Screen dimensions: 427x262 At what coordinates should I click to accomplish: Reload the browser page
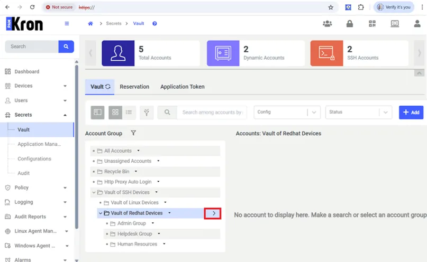click(x=32, y=7)
